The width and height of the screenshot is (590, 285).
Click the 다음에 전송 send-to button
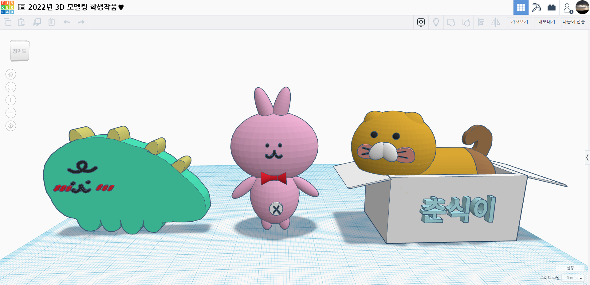click(574, 22)
